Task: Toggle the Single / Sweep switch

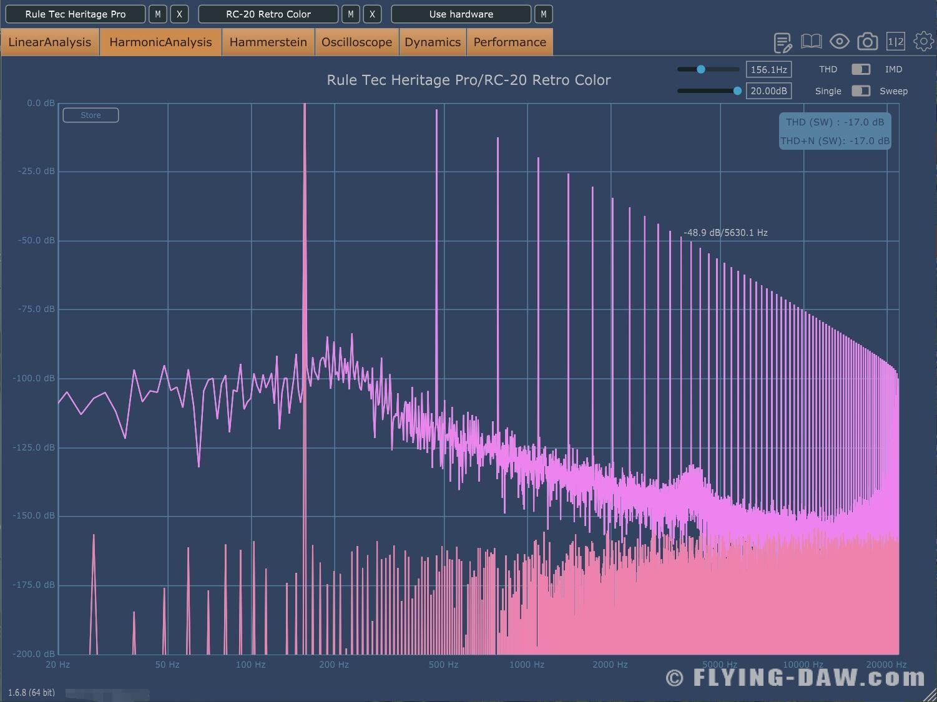Action: point(861,90)
